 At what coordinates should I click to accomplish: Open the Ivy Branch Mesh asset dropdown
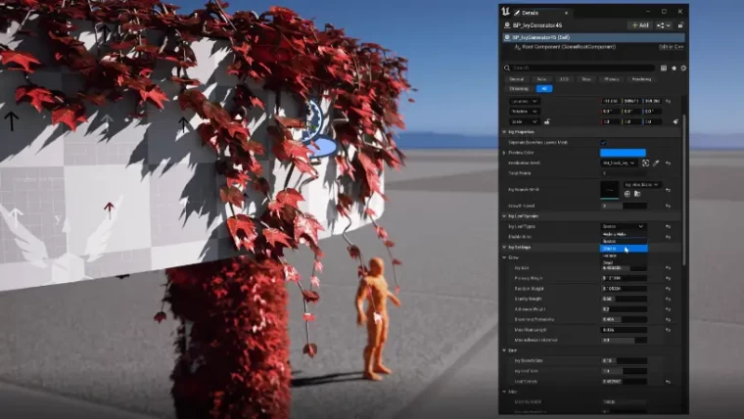[641, 185]
